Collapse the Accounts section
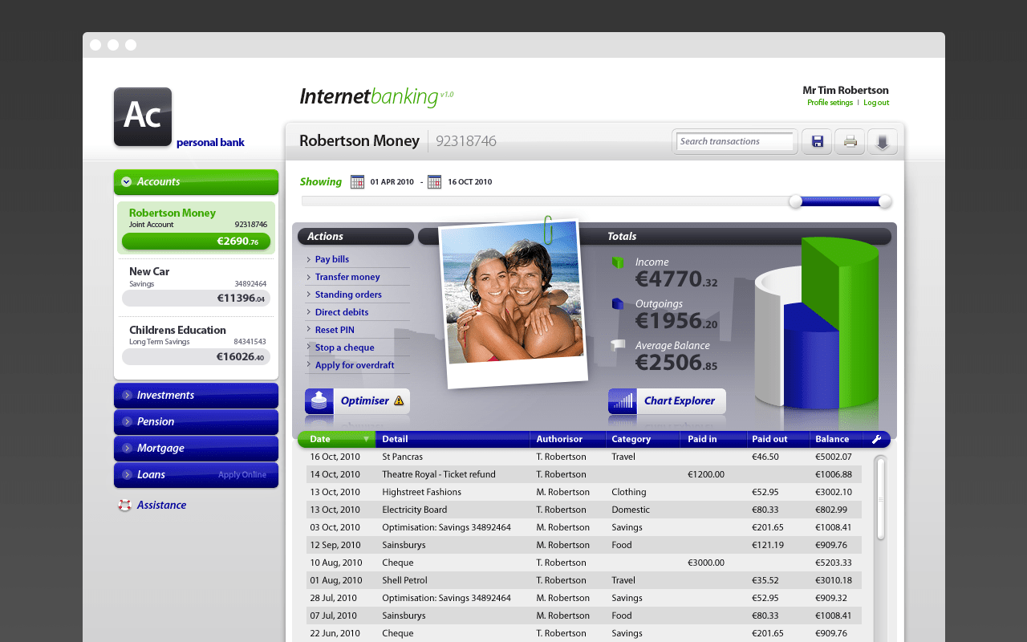 tap(127, 182)
